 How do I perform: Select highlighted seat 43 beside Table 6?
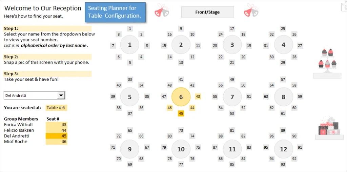pyautogui.click(x=198, y=97)
